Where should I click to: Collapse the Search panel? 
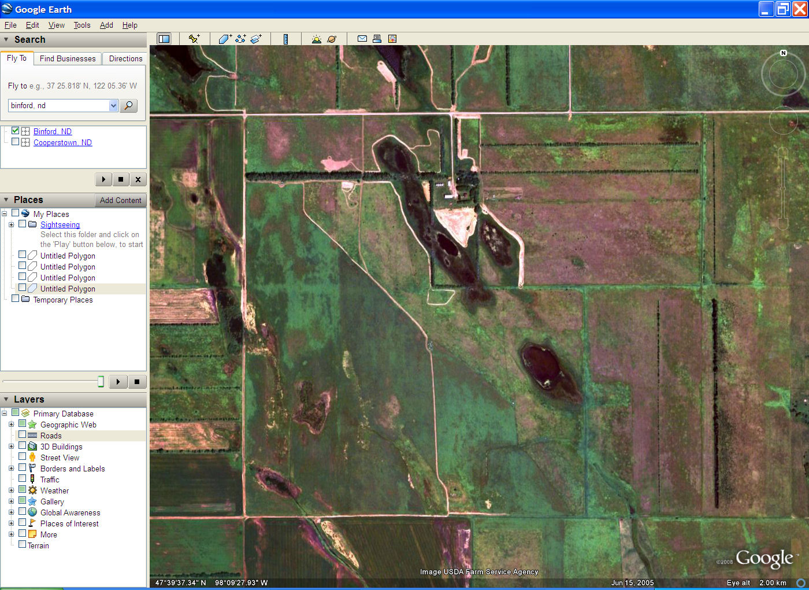6,39
